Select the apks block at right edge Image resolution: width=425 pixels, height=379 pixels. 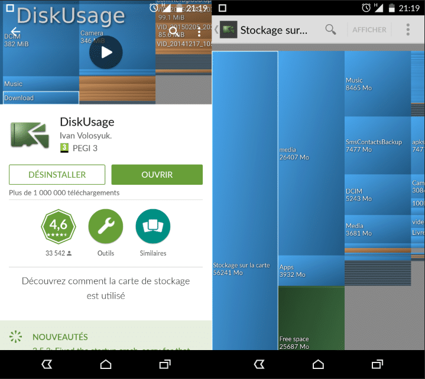418,145
